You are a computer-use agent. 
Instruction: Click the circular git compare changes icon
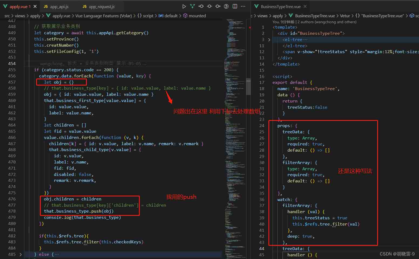[x=226, y=6]
